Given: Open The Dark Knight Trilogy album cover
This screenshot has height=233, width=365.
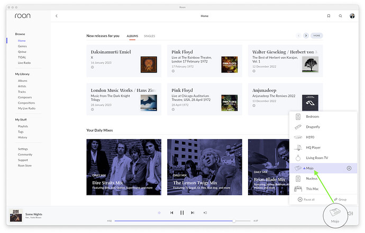Looking at the screenshot, I should (149, 103).
